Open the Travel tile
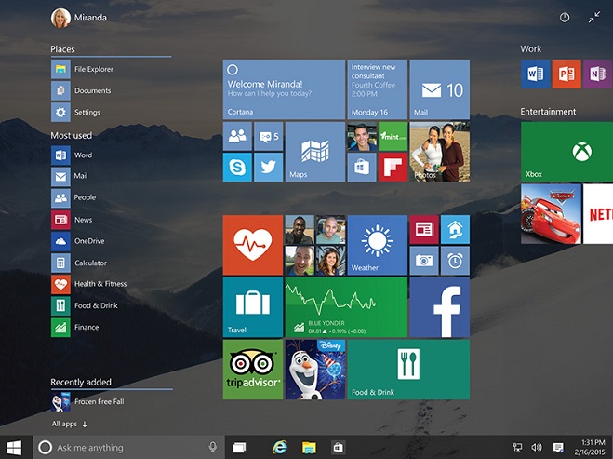Image resolution: width=613 pixels, height=459 pixels. pos(253,307)
